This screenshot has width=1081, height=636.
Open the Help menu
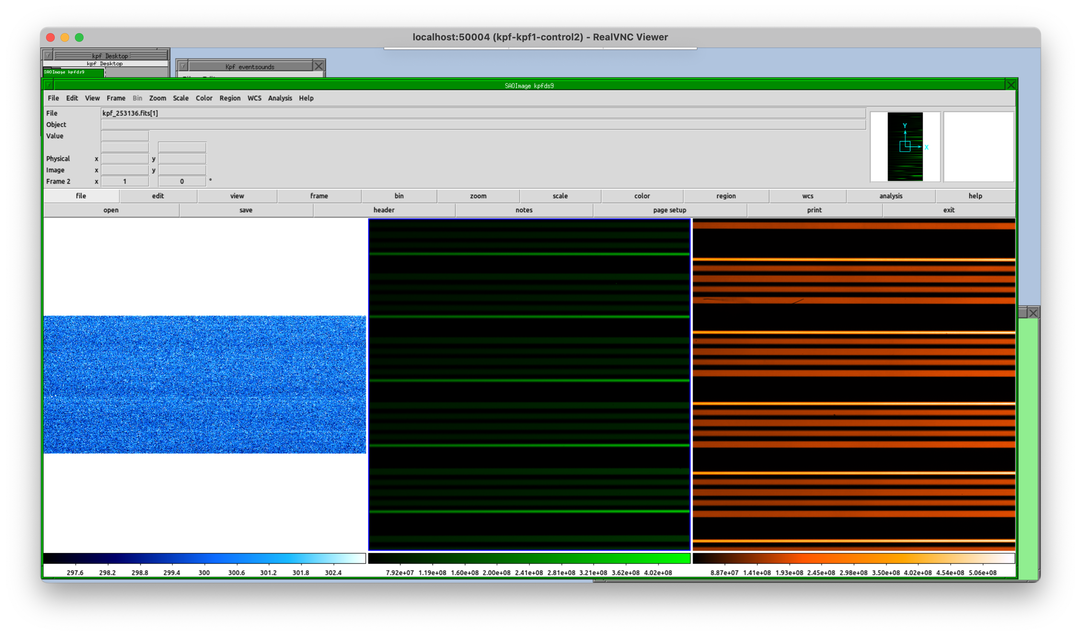tap(306, 98)
